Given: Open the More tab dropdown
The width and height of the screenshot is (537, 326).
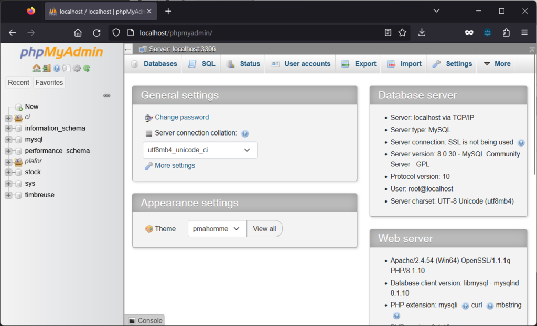Looking at the screenshot, I should (497, 64).
